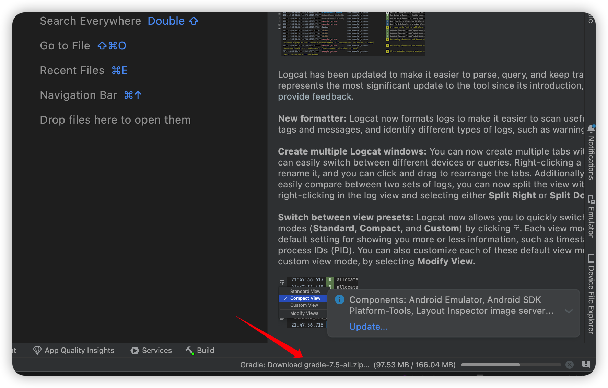Click the Search Everywhere hint
This screenshot has height=388, width=608.
[x=119, y=21]
